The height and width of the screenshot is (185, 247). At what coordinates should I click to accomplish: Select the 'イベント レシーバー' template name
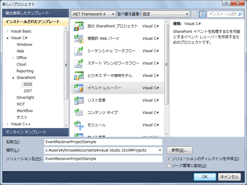[104, 88]
